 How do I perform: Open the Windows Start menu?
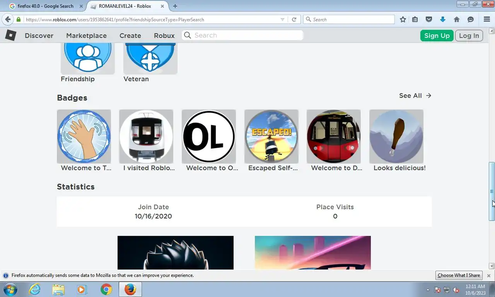(x=10, y=289)
